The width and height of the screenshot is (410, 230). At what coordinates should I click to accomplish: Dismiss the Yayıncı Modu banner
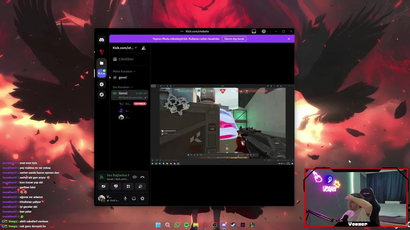point(289,39)
